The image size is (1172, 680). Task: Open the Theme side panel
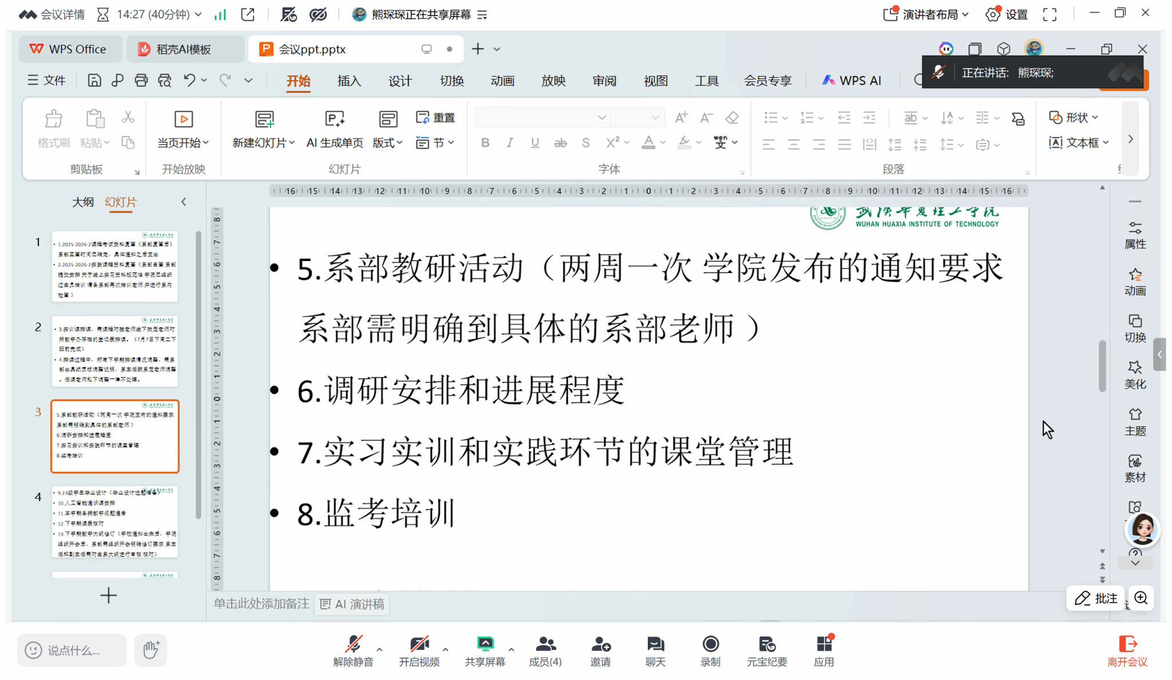coord(1135,422)
